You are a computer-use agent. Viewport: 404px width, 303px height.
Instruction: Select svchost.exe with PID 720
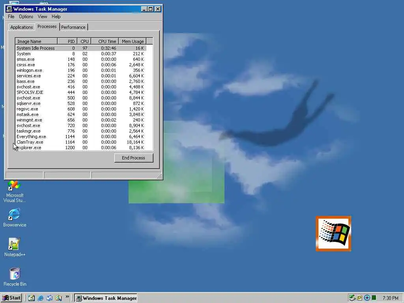(80, 126)
